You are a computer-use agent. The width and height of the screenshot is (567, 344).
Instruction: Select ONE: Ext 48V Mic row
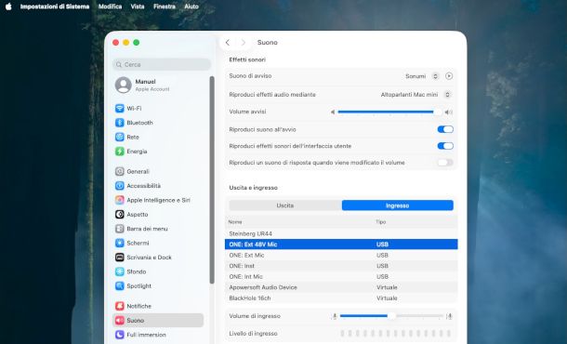341,245
